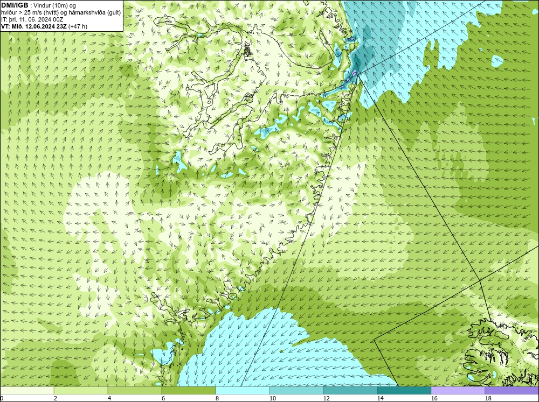The height and width of the screenshot is (402, 539).
Task: Pick the turquoise 10–12 legend swatch
Action: [296, 390]
